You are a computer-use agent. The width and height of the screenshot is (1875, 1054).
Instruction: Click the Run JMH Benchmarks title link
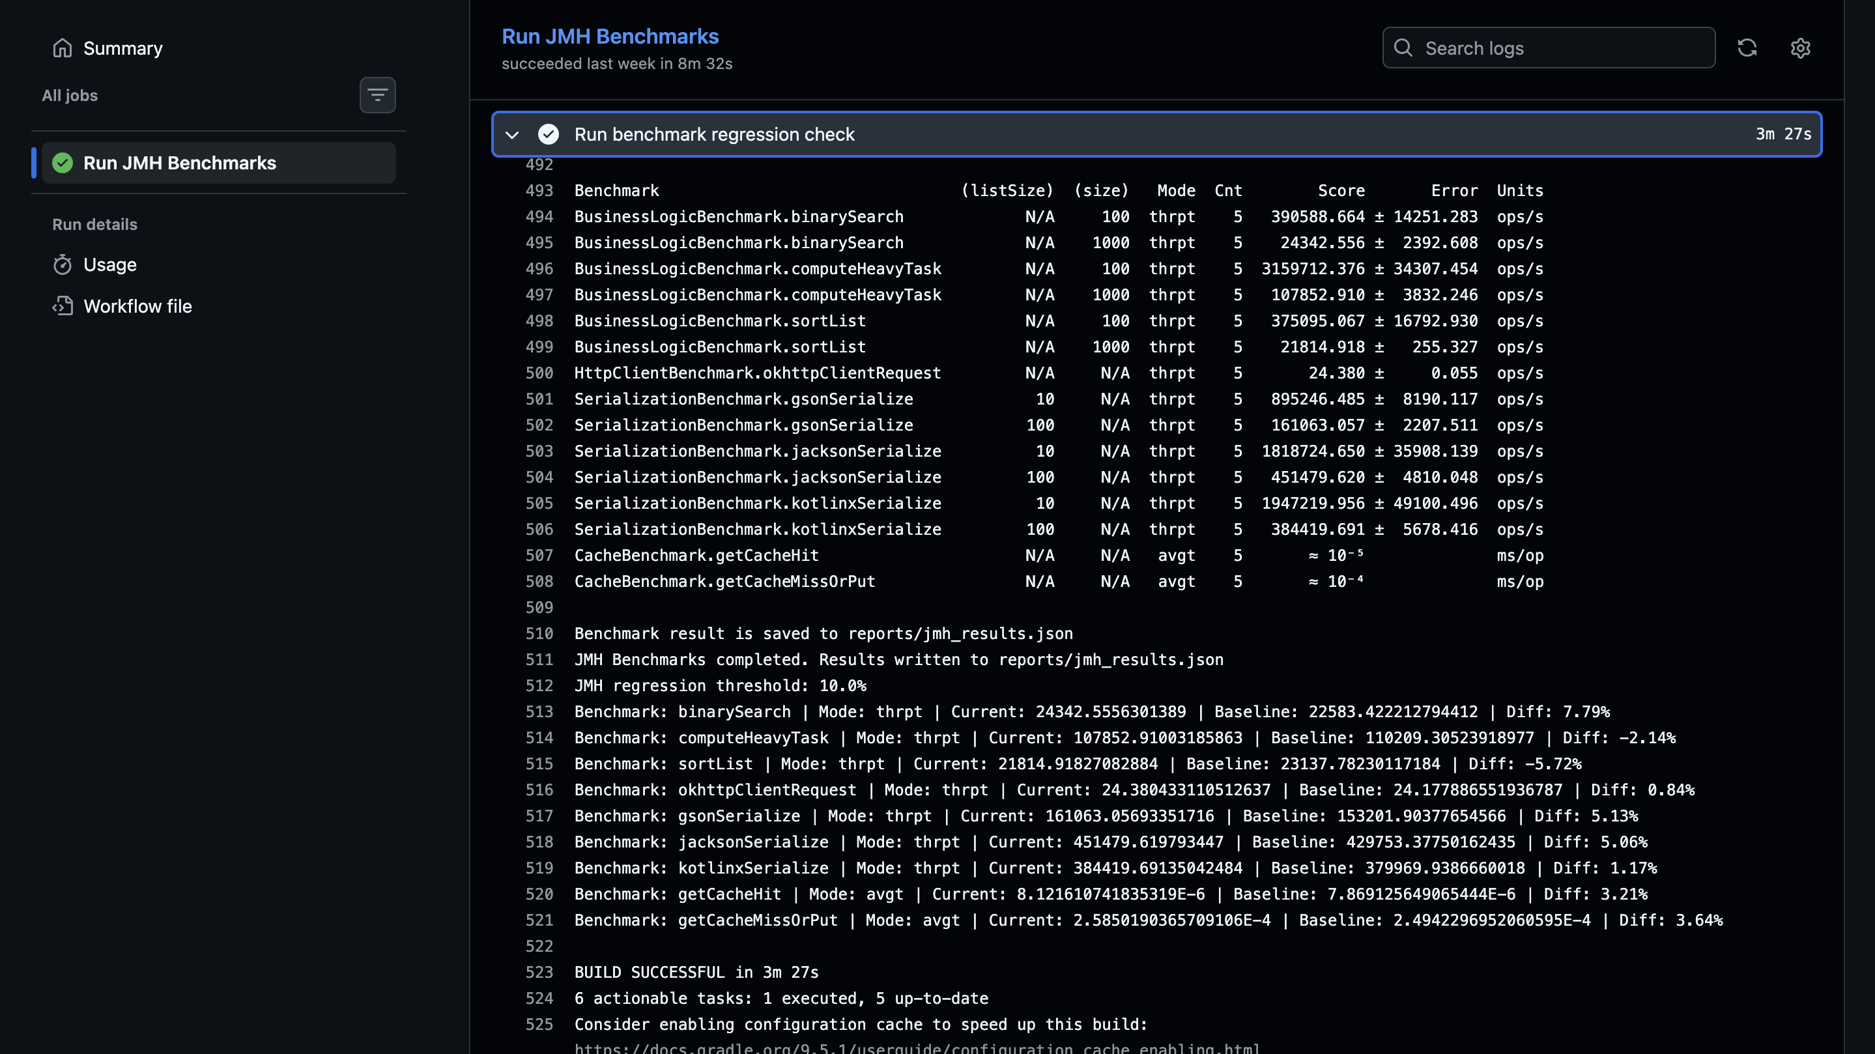(610, 36)
